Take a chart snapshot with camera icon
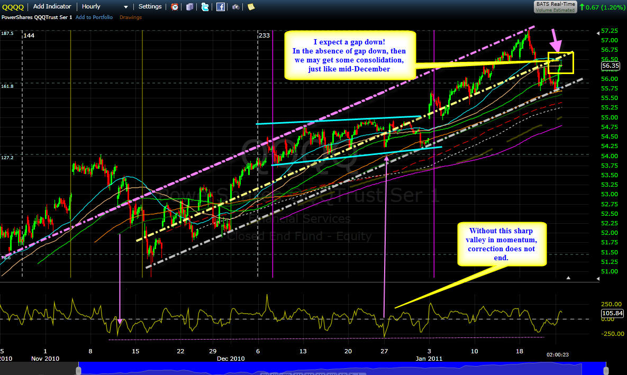627x375 pixels. pos(235,7)
